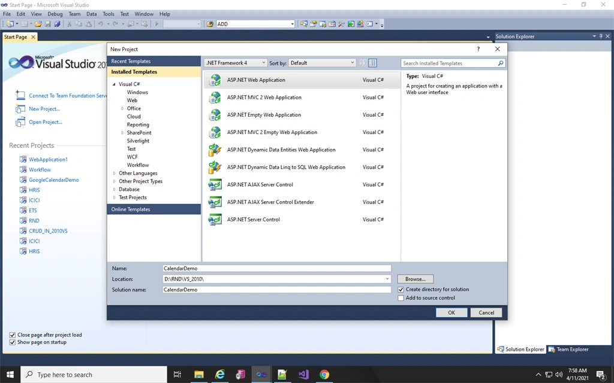Select the ASP.NET Web Application template icon
The image size is (614, 383).
(215, 80)
